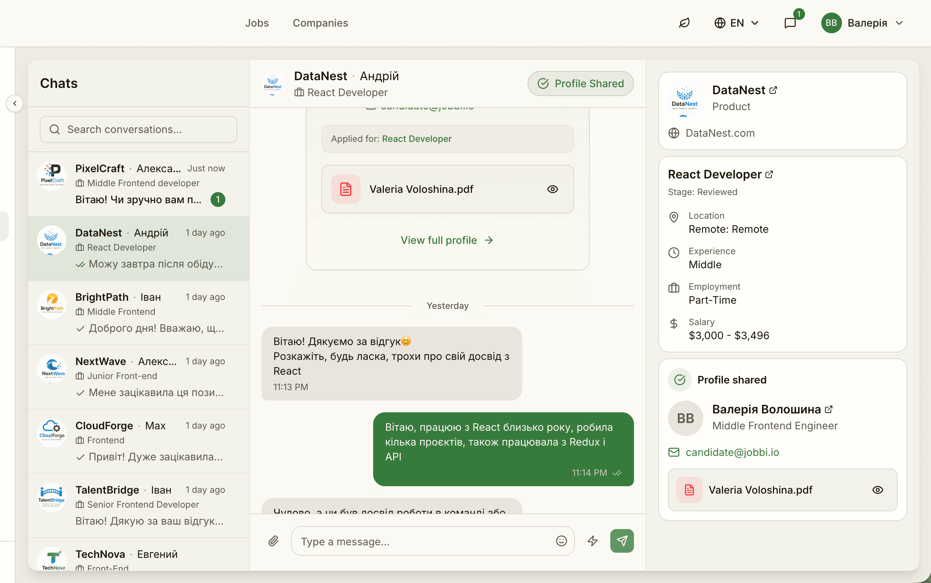This screenshot has height=583, width=931.
Task: Click the BB avatar in Profile shared card
Action: [685, 418]
